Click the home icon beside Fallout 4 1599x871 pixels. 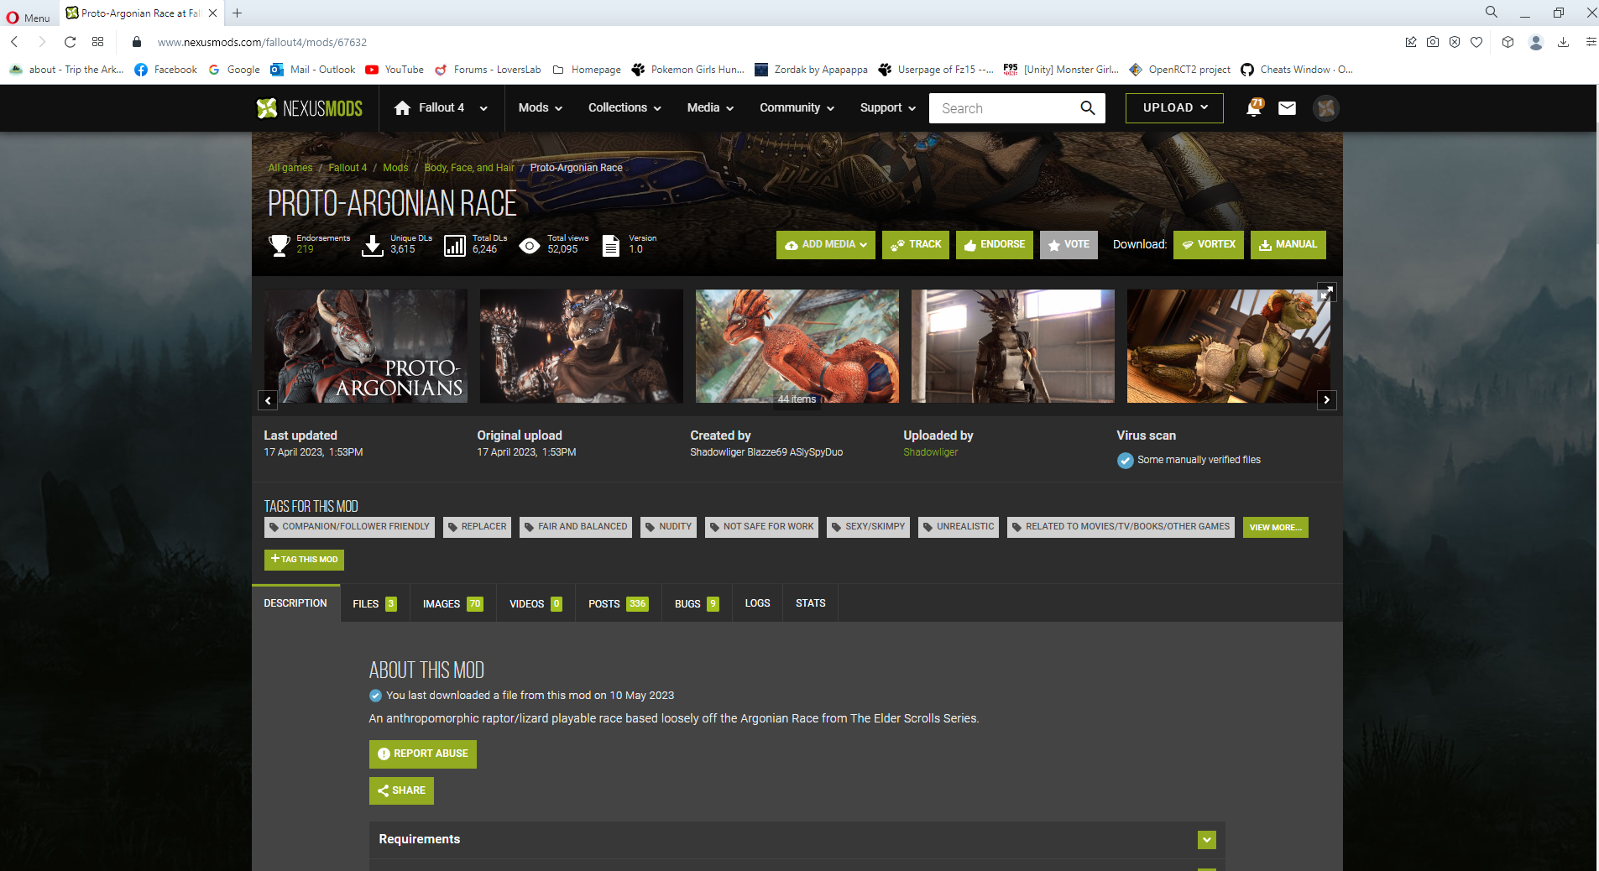(x=402, y=108)
